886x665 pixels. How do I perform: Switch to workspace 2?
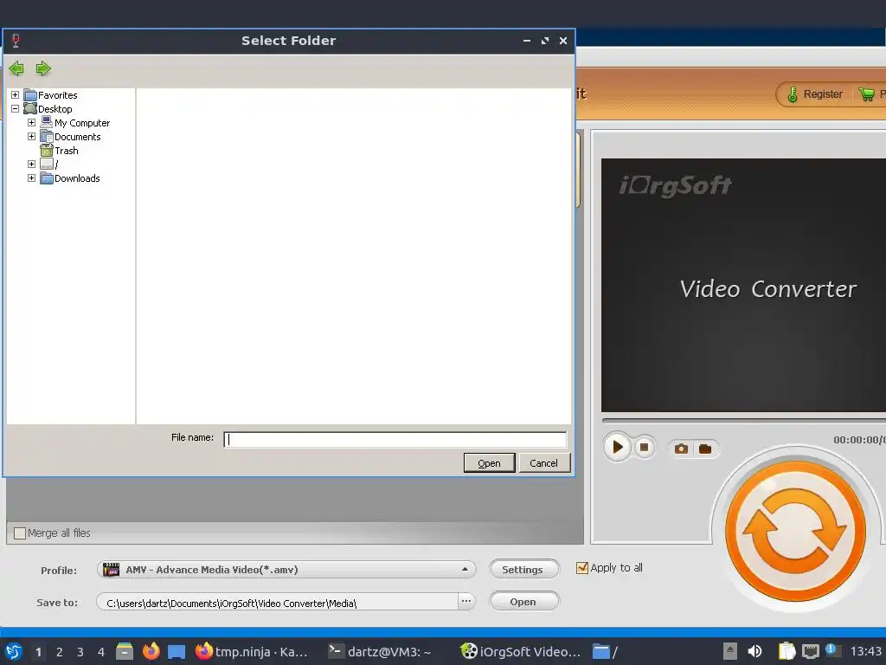(60, 652)
